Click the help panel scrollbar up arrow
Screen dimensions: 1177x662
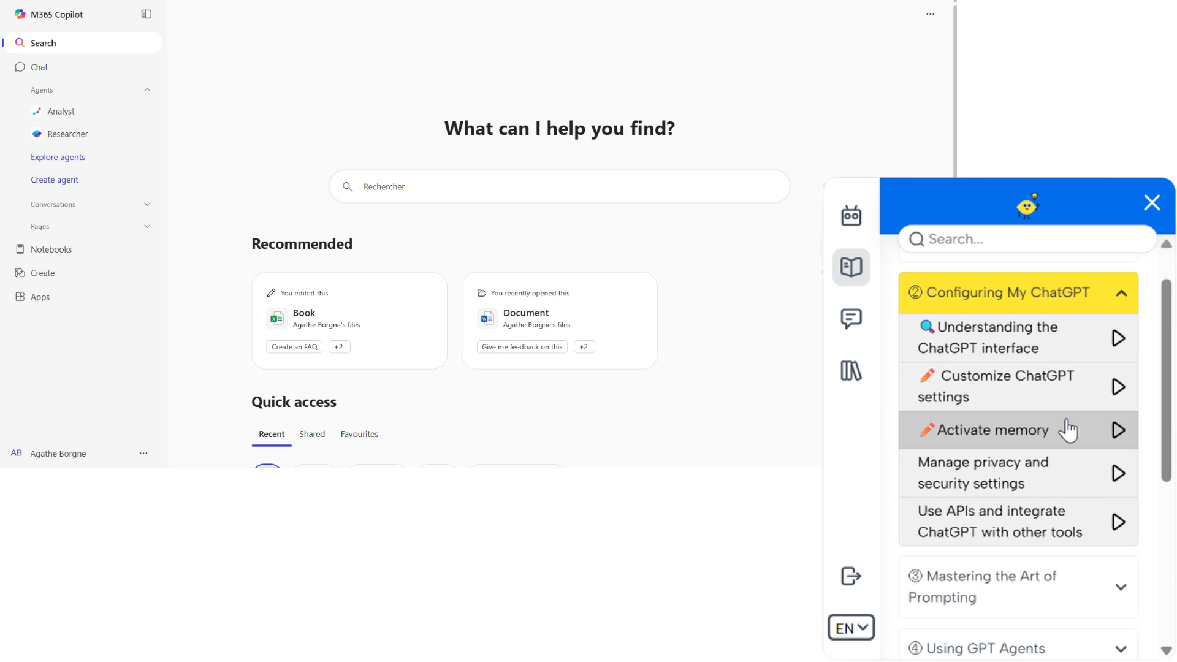click(x=1167, y=244)
